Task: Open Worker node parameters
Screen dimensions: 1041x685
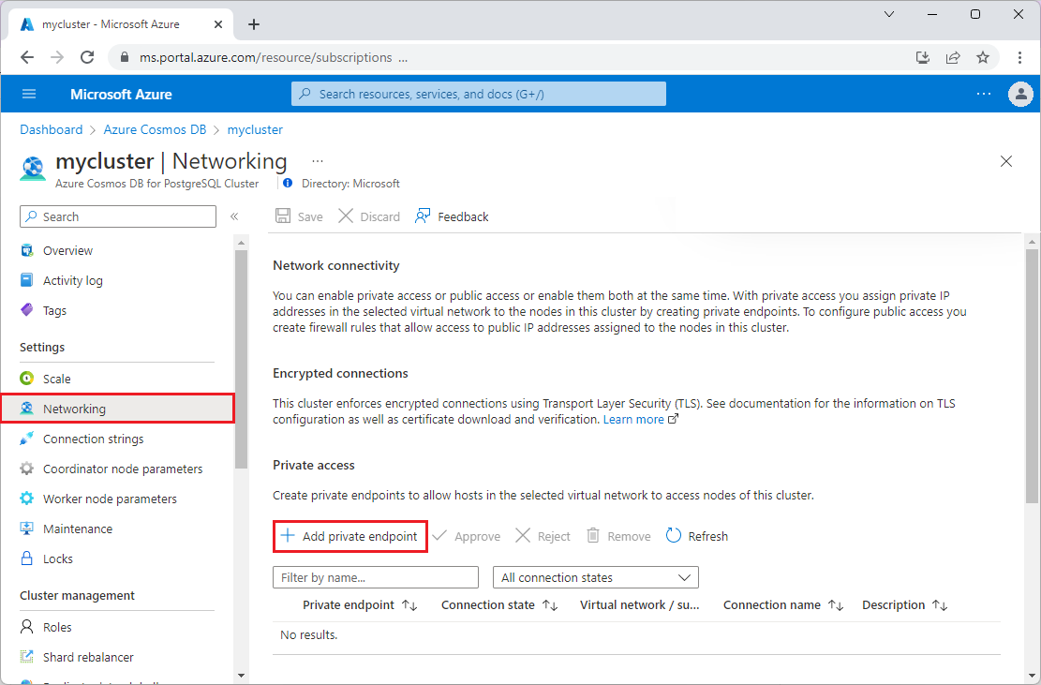Action: pyautogui.click(x=108, y=499)
